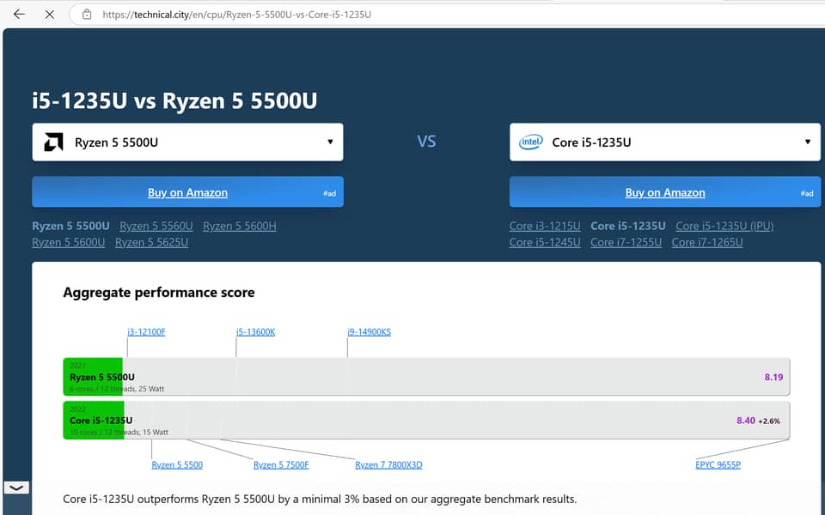Click the stop loading X icon
The image size is (825, 515).
50,15
